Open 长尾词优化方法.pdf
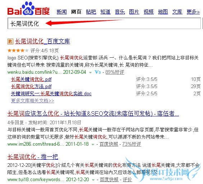Viewport: 203px width, 184px height. tap(31, 86)
